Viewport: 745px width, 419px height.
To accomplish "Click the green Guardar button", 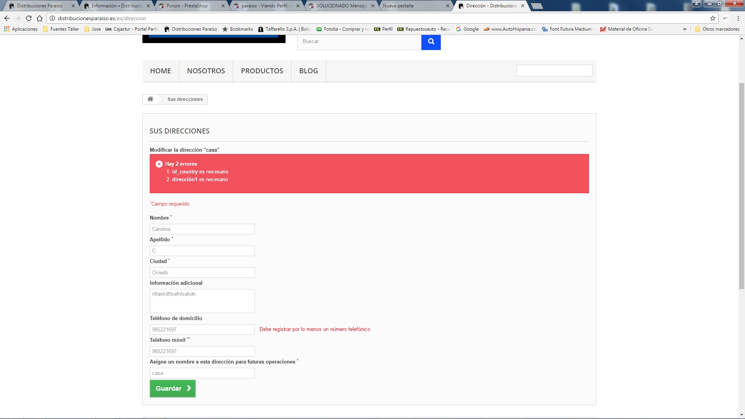I will tap(172, 388).
